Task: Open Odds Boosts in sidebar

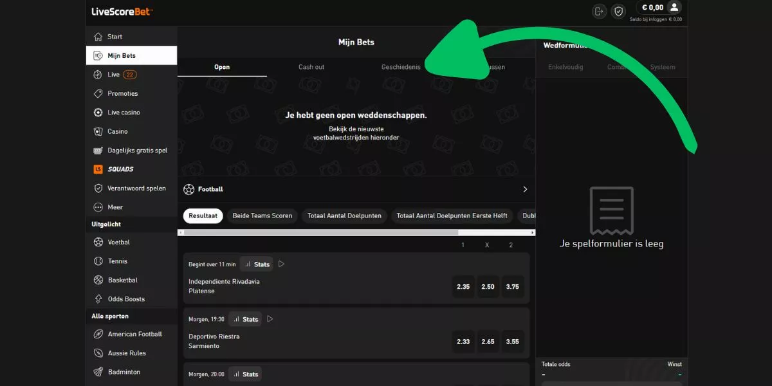Action: coord(131,299)
